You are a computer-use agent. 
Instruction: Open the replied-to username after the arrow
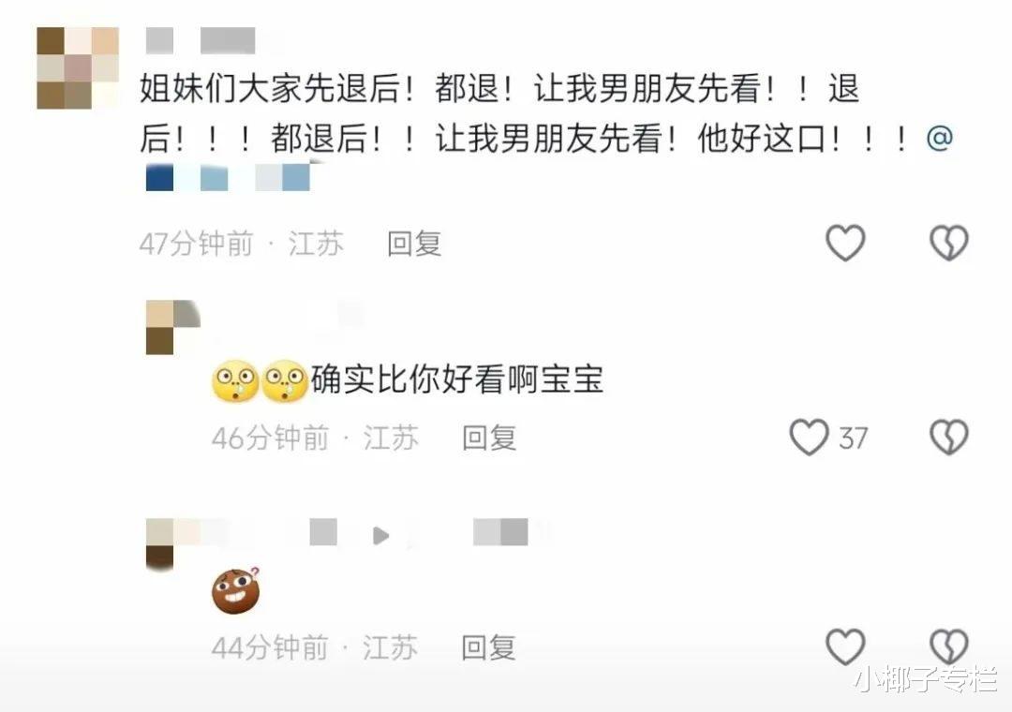[x=500, y=532]
